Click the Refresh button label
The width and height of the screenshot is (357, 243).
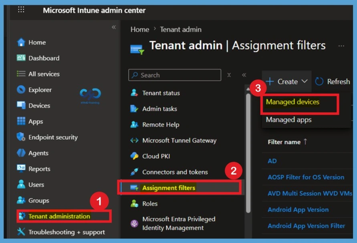coord(338,81)
